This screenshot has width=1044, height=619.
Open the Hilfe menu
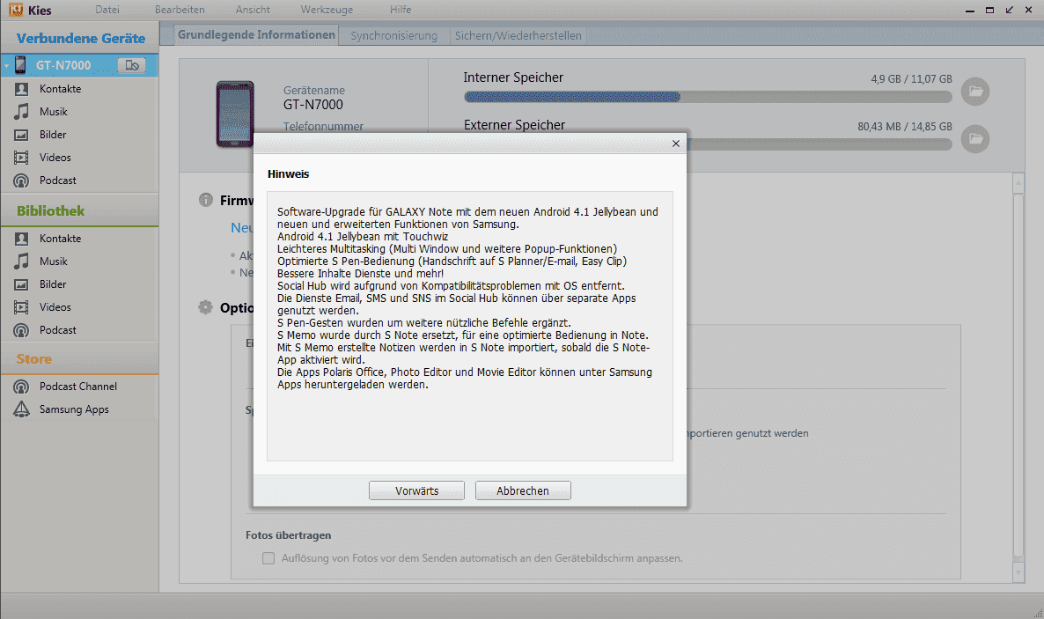(401, 10)
